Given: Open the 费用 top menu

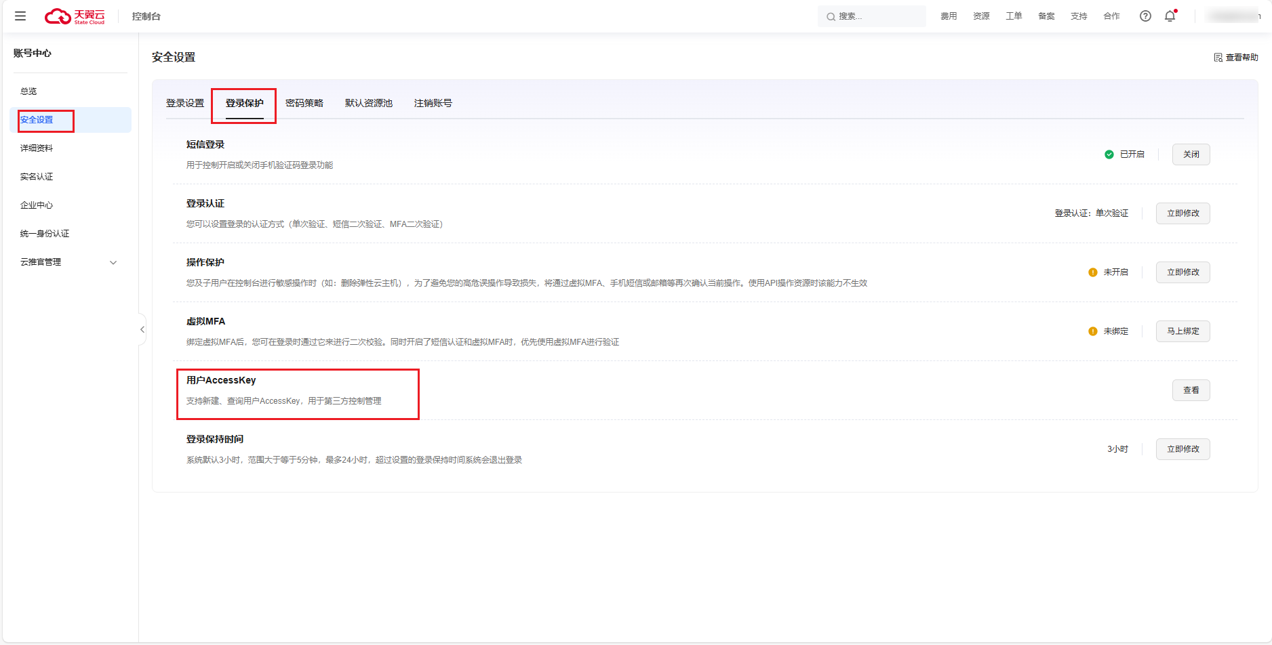Looking at the screenshot, I should 949,16.
